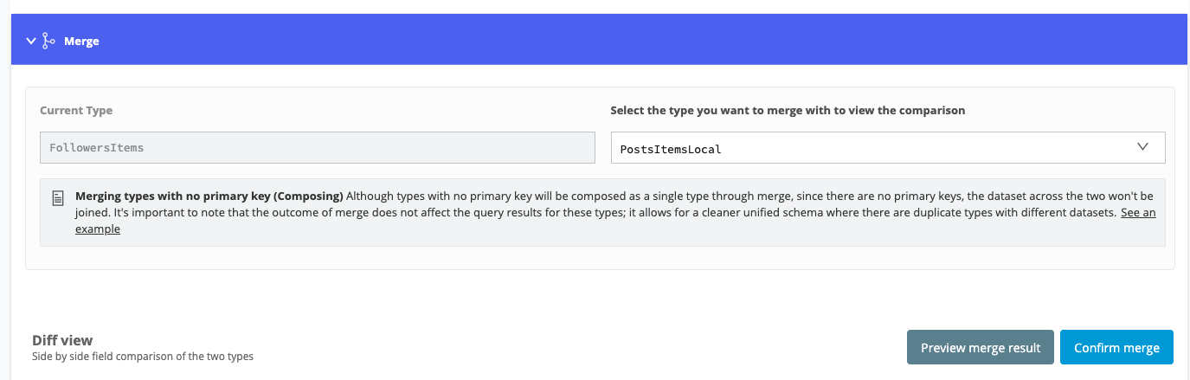Click the document note icon in notice
1190x380 pixels.
(x=58, y=198)
